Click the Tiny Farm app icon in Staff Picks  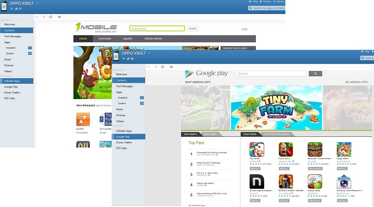pos(257,149)
